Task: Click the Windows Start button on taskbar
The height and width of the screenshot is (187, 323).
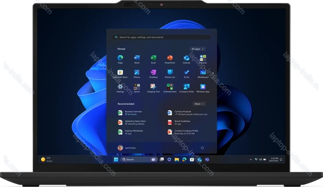Action: (x=116, y=159)
